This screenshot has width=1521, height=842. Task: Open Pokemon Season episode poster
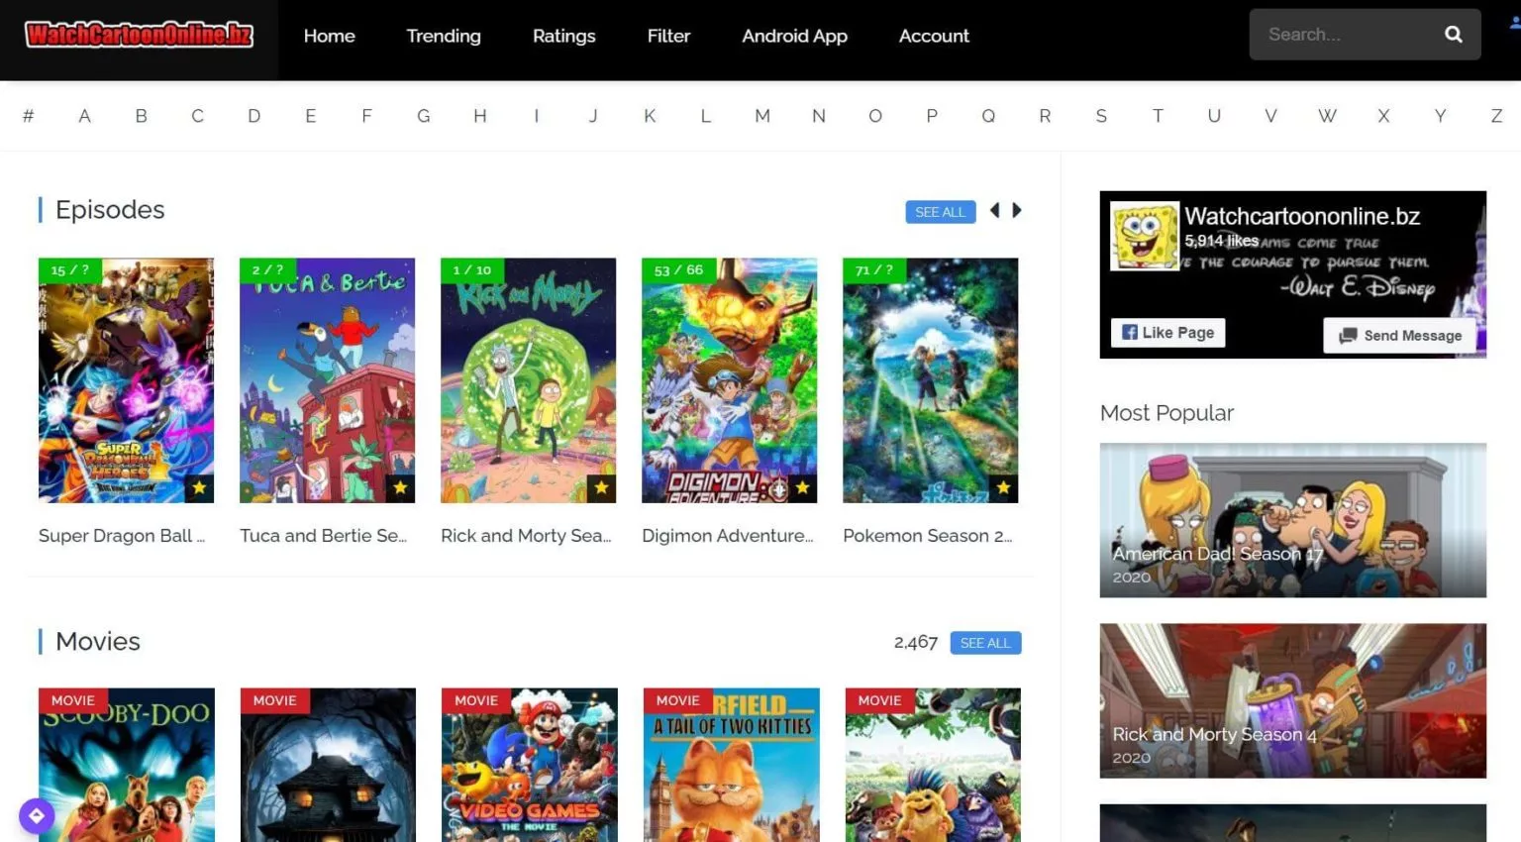930,380
